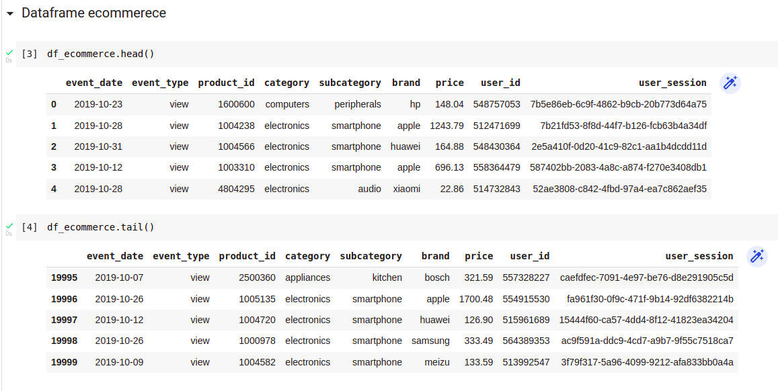This screenshot has height=391, width=778.
Task: Select the brand column header in the tail table
Action: [435, 256]
